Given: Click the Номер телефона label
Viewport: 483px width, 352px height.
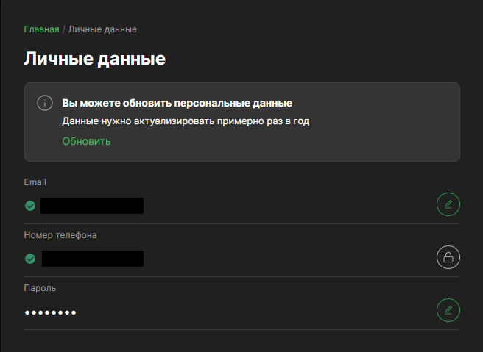Looking at the screenshot, I should coord(60,235).
